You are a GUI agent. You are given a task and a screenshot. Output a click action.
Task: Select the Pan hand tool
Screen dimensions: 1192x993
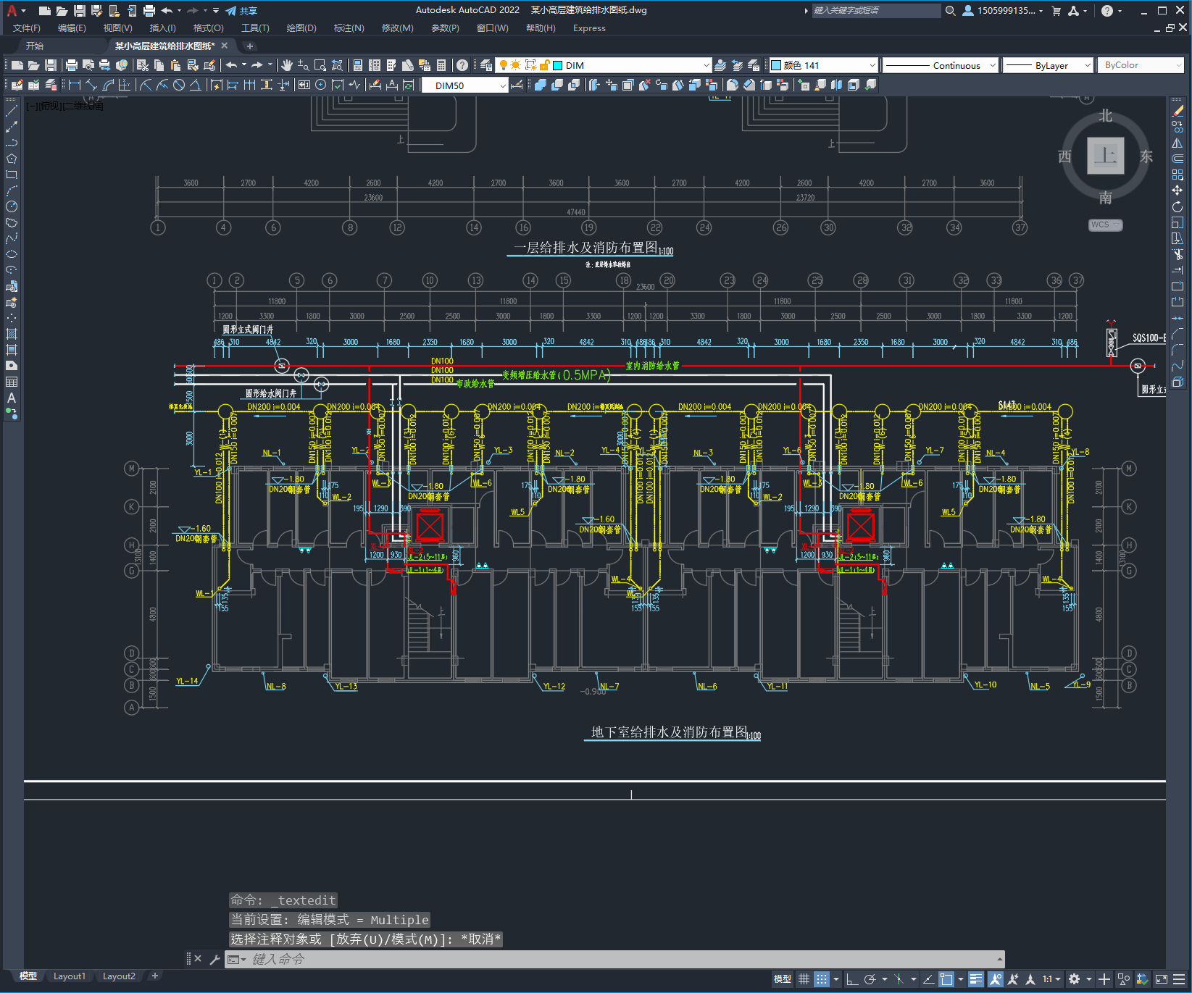(x=287, y=65)
